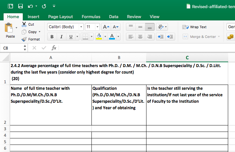The height and width of the screenshot is (152, 235).
Task: Select the Format painter brush
Action: point(24,39)
